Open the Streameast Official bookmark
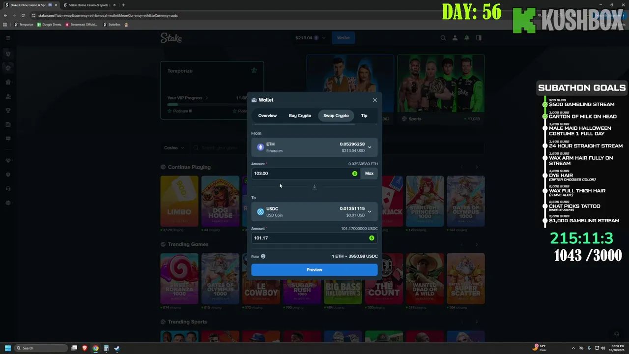Image resolution: width=629 pixels, height=354 pixels. coord(82,25)
